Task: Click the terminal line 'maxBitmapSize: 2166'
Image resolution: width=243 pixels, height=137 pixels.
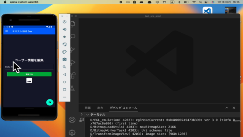Action: click(x=133, y=127)
